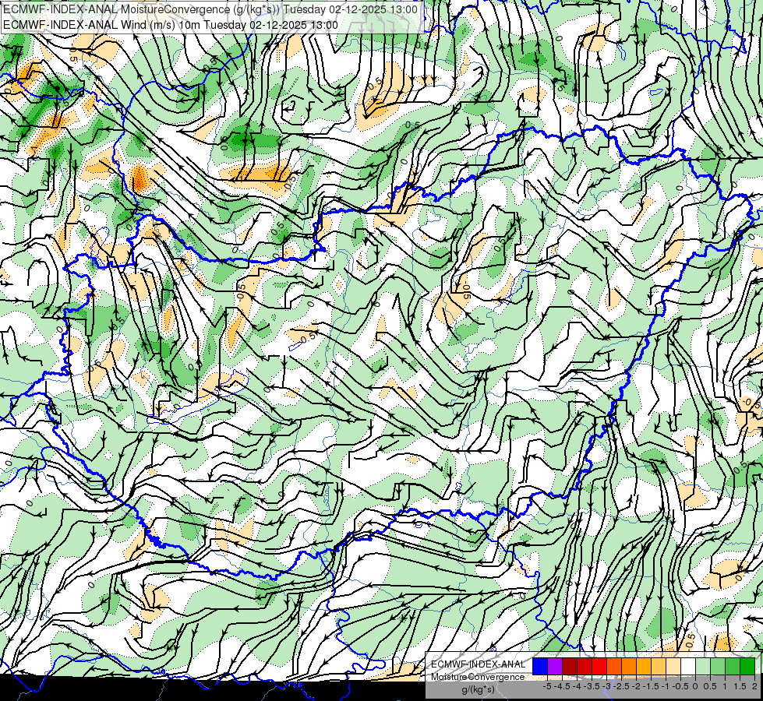Click the legend swatch between 1 and 1.5
763x701 pixels.
point(733,666)
